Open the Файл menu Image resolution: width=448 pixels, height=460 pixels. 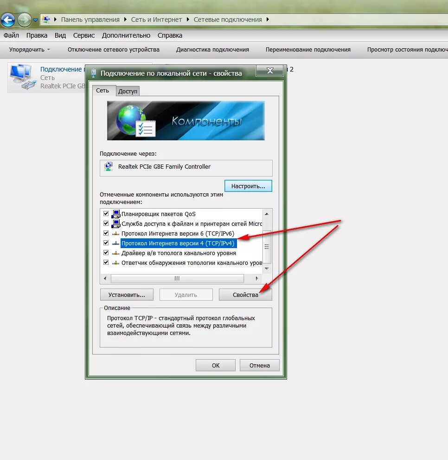[11, 35]
